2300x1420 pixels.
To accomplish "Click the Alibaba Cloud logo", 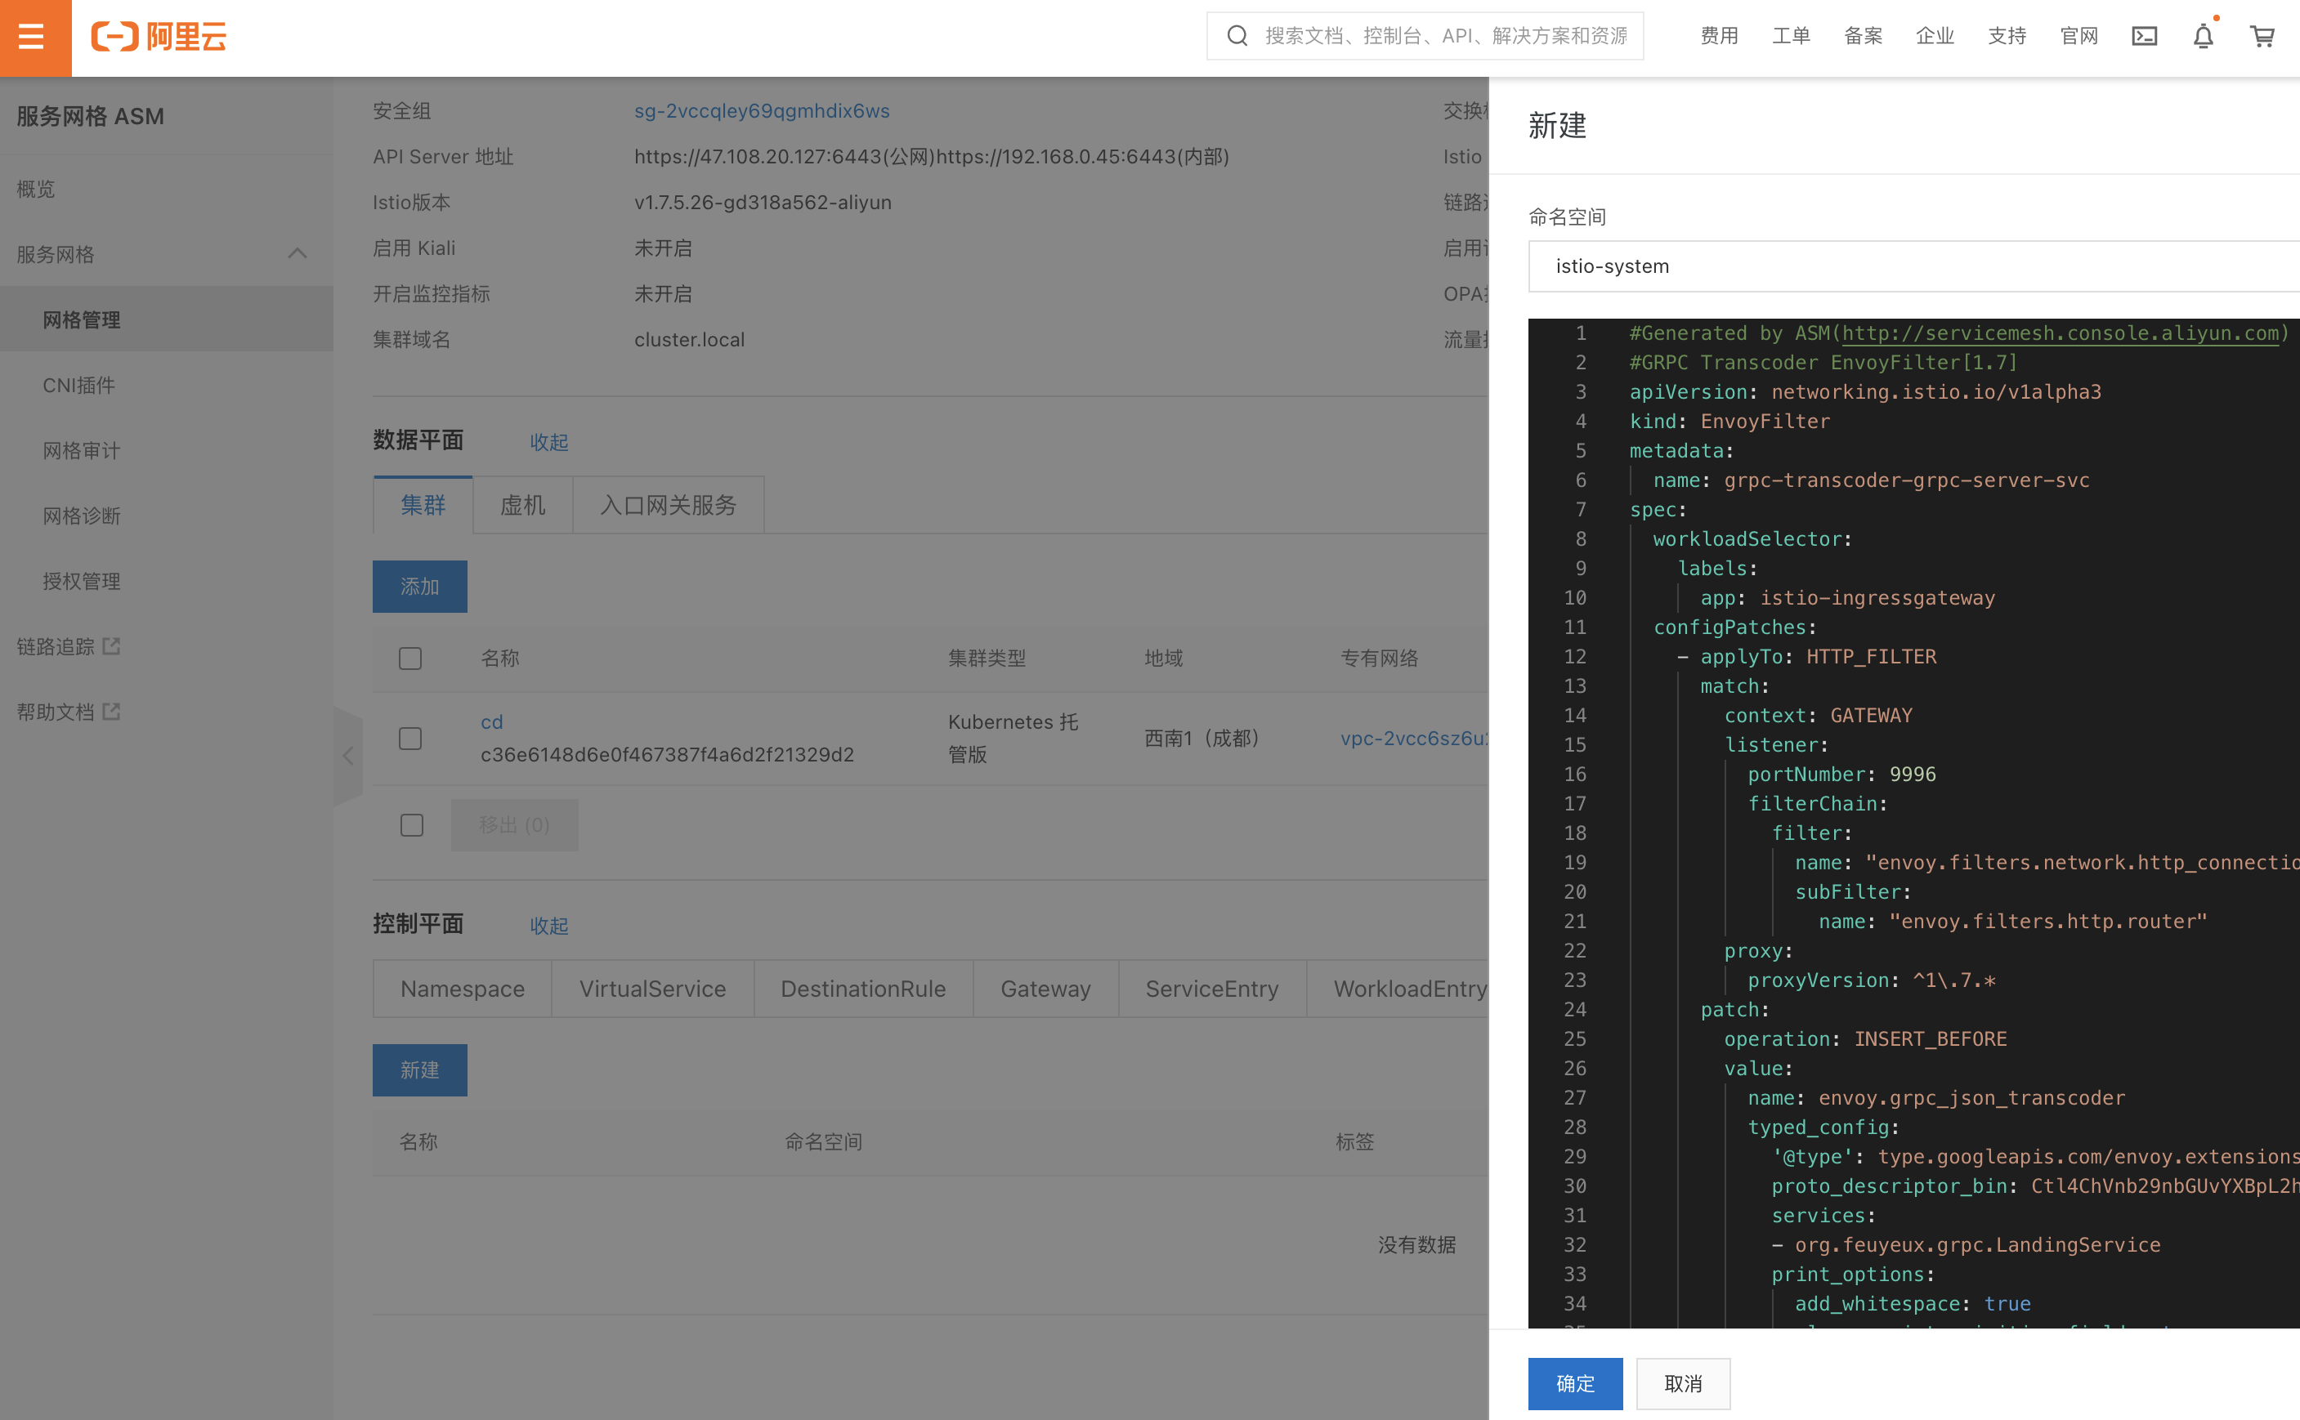I will [159, 37].
